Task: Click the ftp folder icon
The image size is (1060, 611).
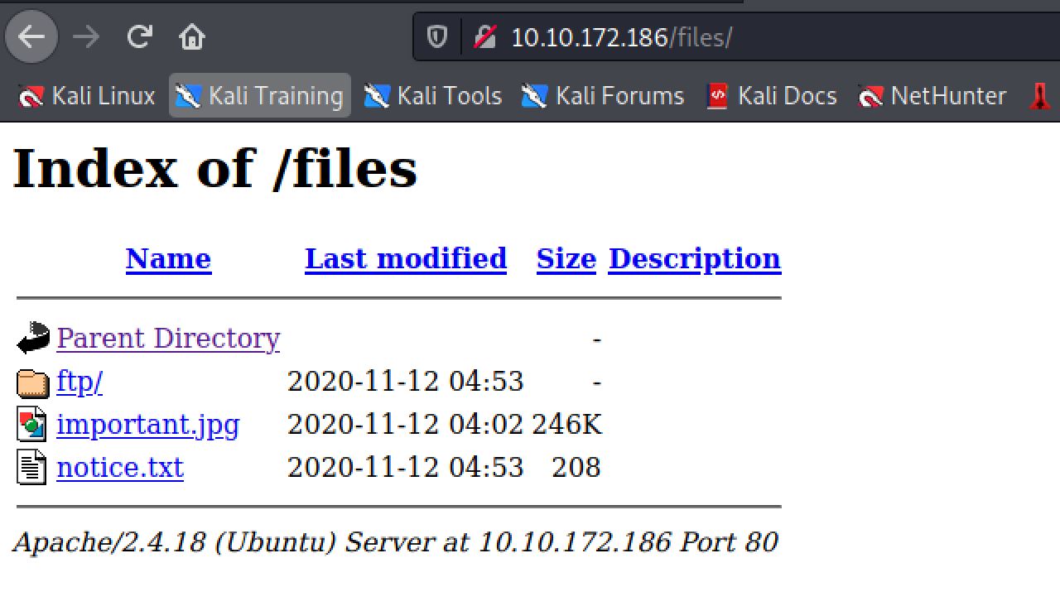Action: [x=32, y=382]
